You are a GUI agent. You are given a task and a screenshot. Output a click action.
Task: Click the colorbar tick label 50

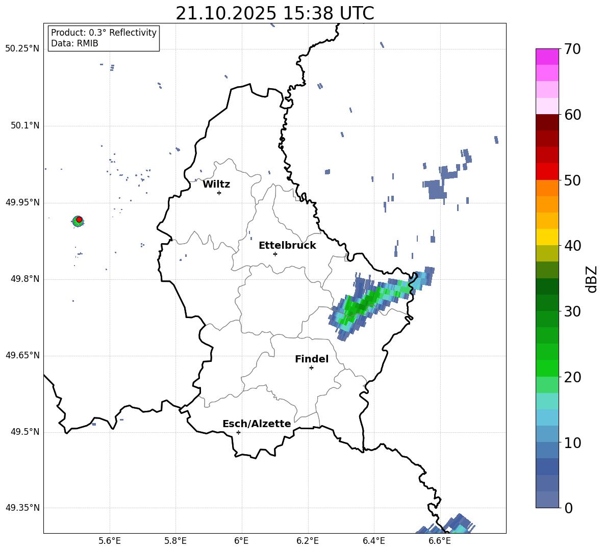pyautogui.click(x=572, y=180)
